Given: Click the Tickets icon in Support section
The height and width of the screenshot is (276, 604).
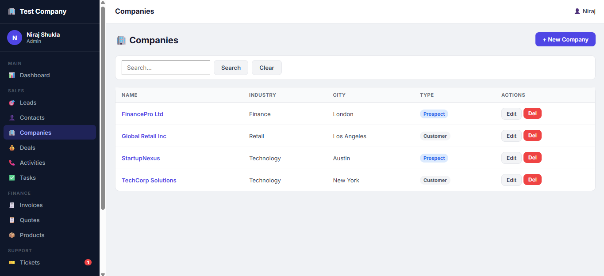Looking at the screenshot, I should point(12,263).
